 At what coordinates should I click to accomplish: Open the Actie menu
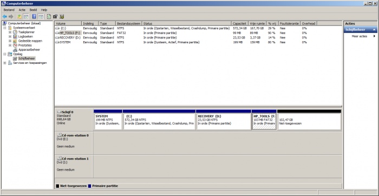pos(22,10)
